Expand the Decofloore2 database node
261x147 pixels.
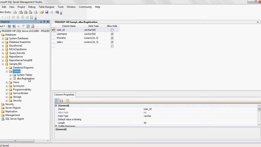[3, 46]
